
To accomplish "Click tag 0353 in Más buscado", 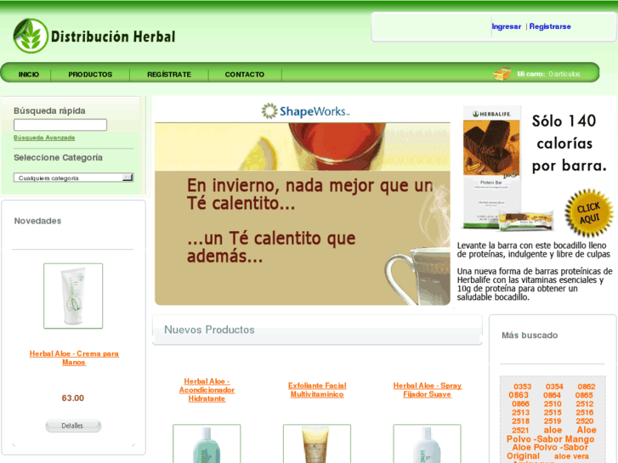I will click(522, 387).
